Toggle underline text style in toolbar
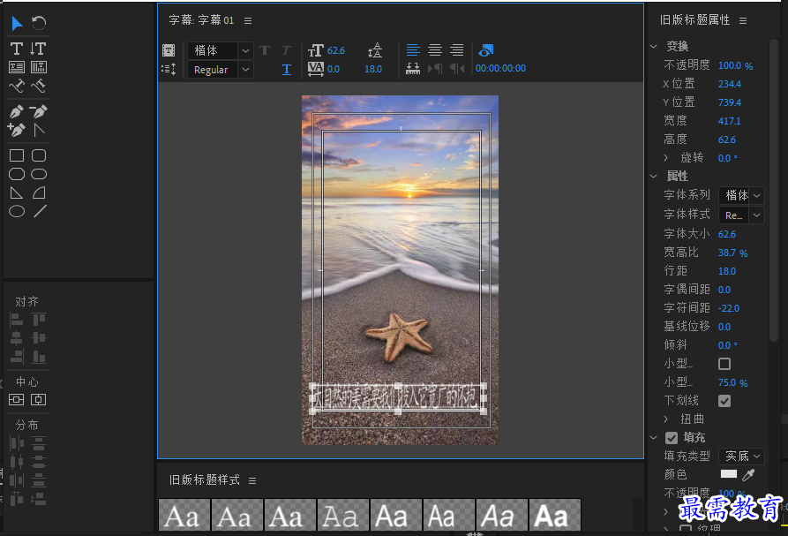This screenshot has width=788, height=536. (x=287, y=70)
